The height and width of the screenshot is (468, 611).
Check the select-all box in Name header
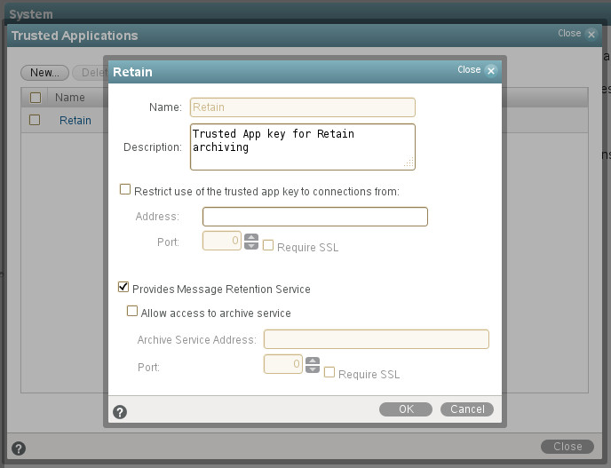[x=36, y=98]
